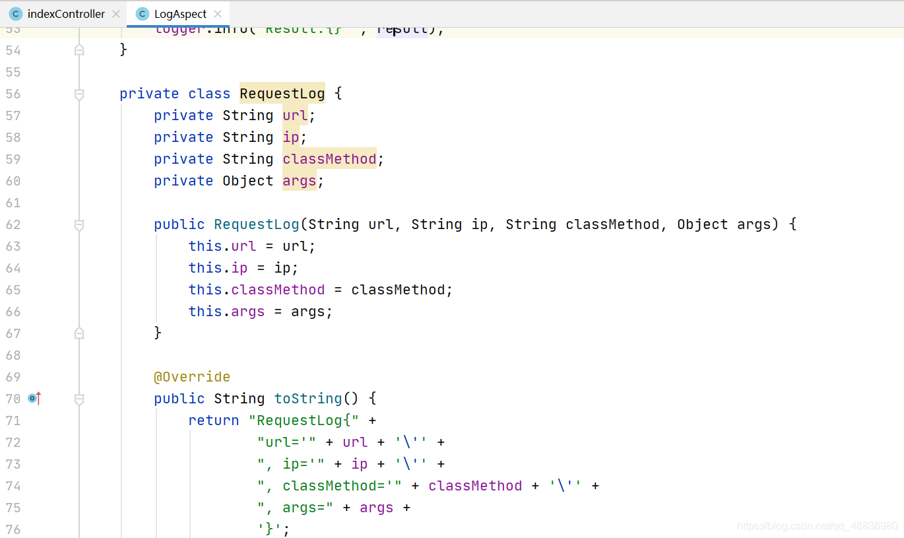Click the url field on line 57
904x538 pixels.
pyautogui.click(x=295, y=116)
